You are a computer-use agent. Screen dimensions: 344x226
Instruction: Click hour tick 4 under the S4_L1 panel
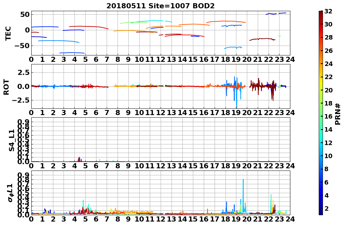(75, 166)
